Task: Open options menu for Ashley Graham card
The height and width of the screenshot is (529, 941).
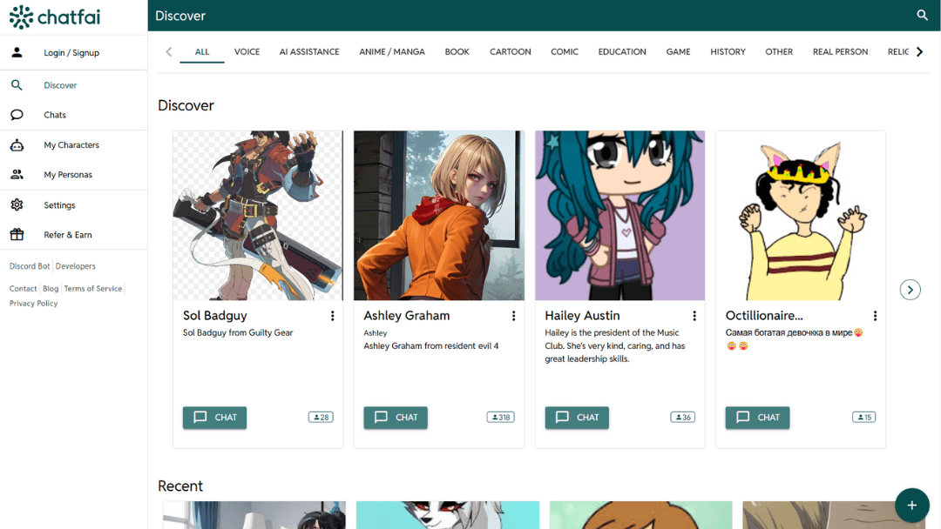Action: click(513, 316)
